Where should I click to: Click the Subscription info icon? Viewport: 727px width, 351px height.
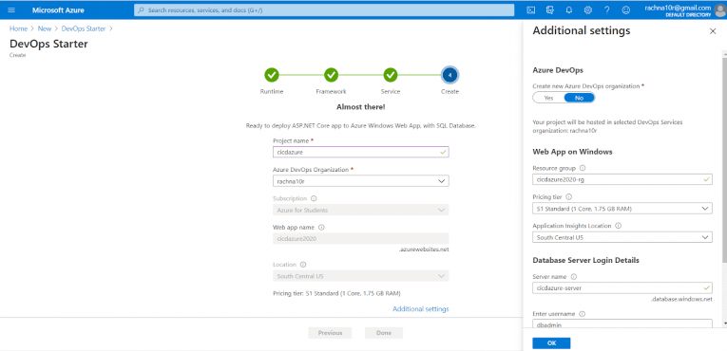coord(314,198)
